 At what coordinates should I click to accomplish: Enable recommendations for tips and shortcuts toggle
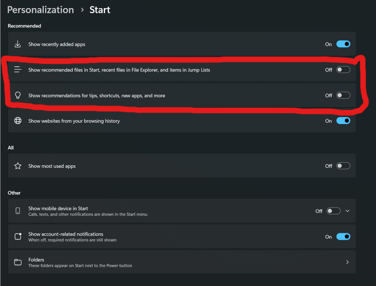343,95
